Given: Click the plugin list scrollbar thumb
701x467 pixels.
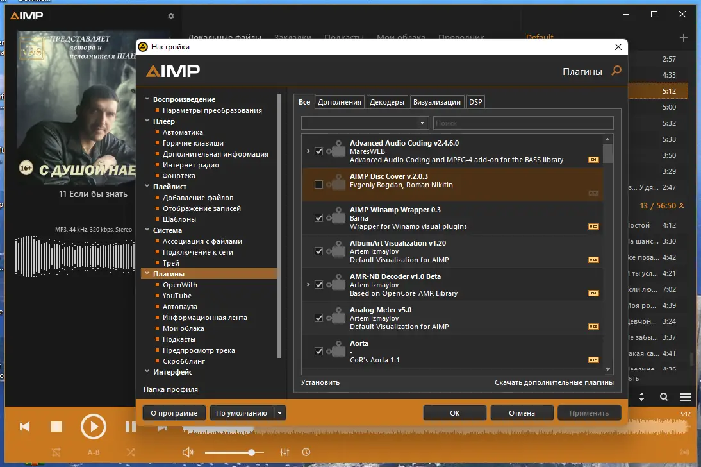Looking at the screenshot, I should (607, 153).
